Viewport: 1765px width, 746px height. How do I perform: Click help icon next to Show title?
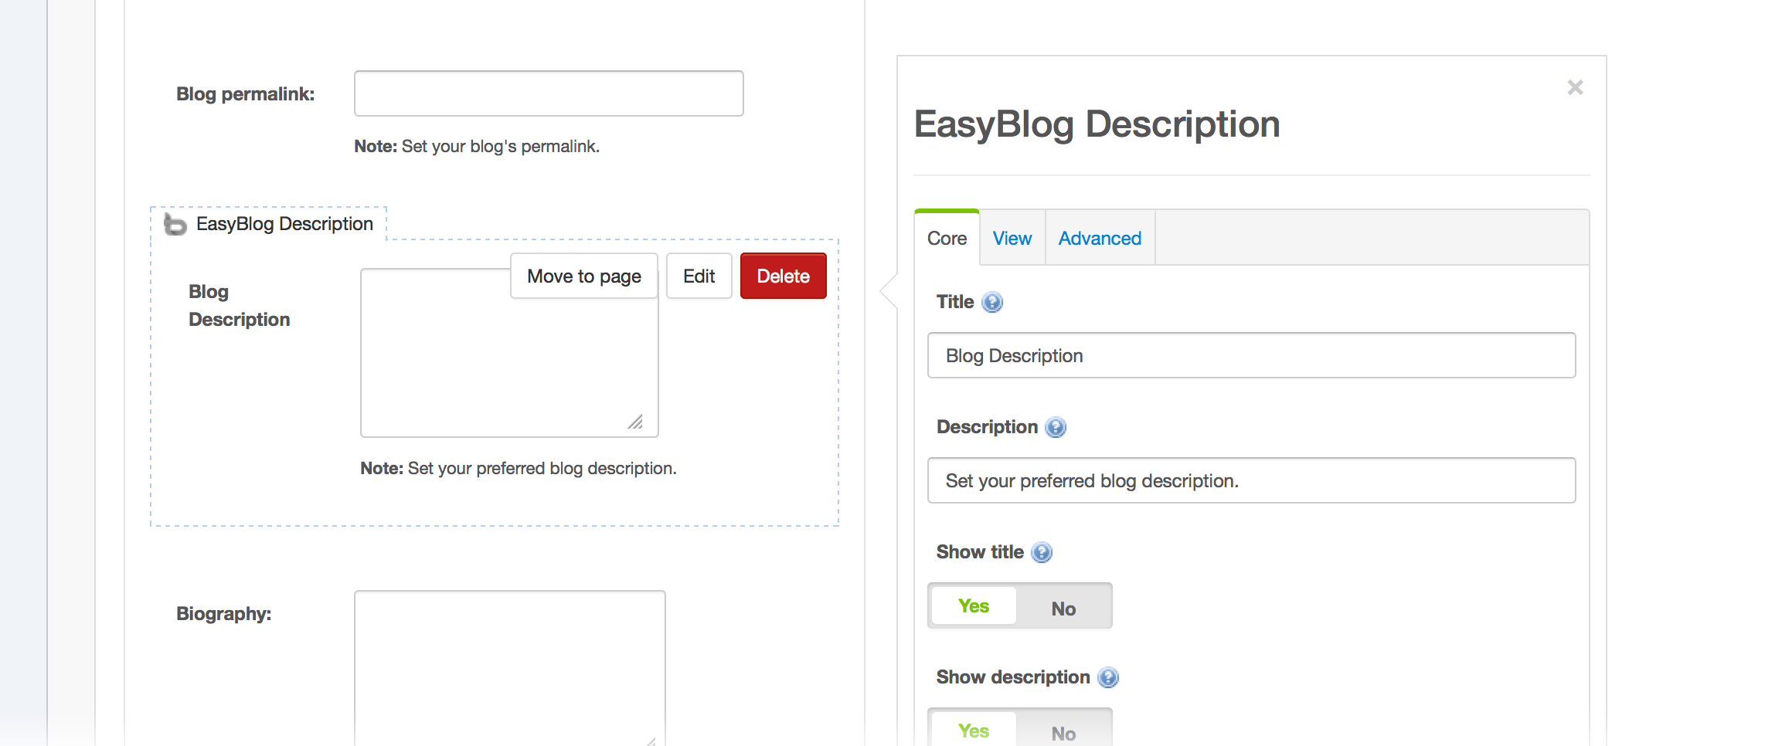click(x=1042, y=552)
